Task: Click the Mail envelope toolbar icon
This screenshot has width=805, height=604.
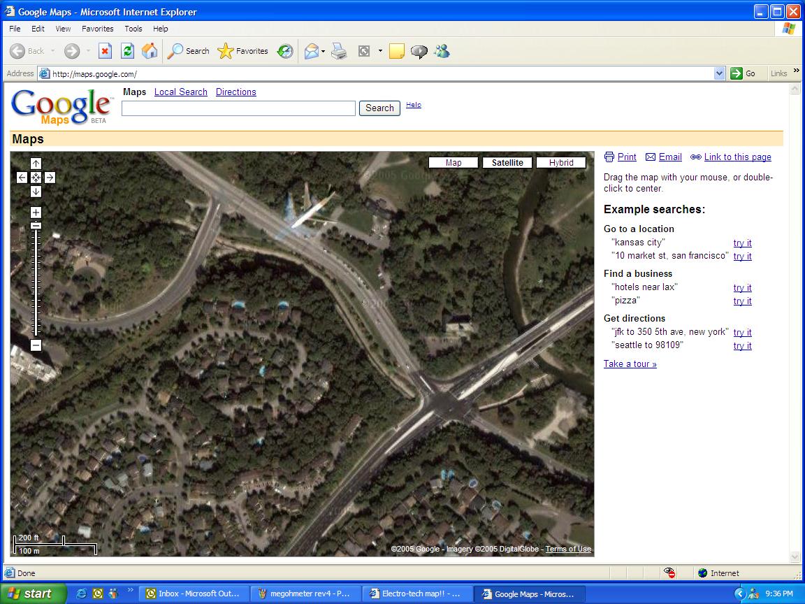Action: 311,51
